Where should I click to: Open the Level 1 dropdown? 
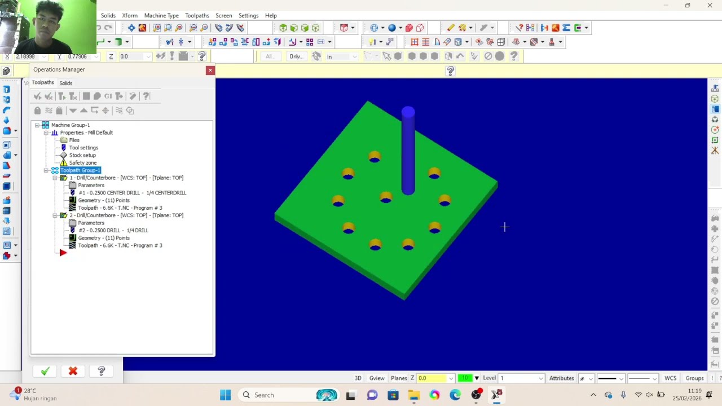click(x=540, y=378)
